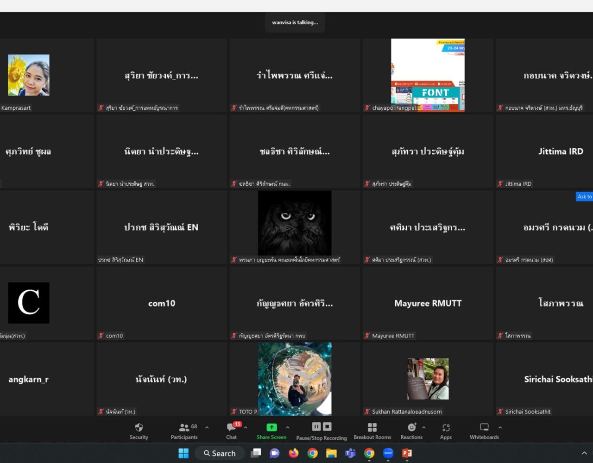This screenshot has width=593, height=463.
Task: Click the Ask to unmute button
Action: 584,196
